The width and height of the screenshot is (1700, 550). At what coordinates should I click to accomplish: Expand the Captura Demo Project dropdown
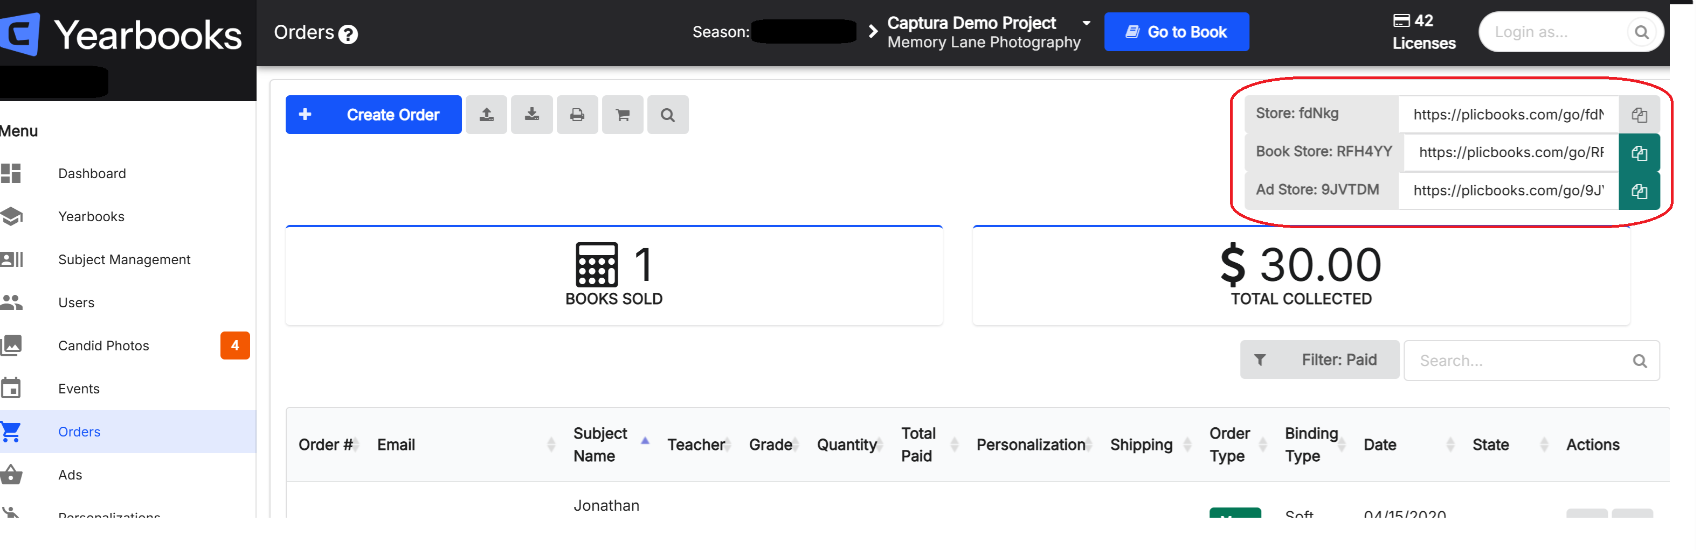pos(1086,23)
